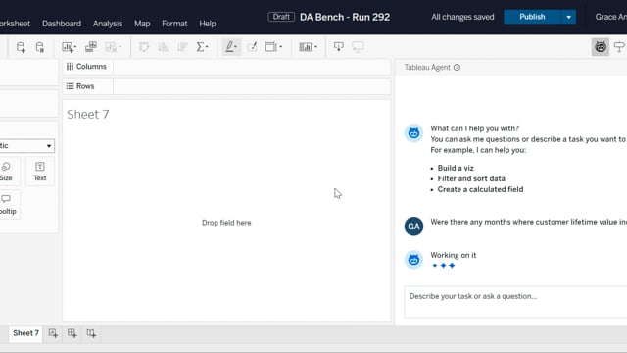This screenshot has width=627, height=353.
Task: Click the Draft badge
Action: click(281, 17)
